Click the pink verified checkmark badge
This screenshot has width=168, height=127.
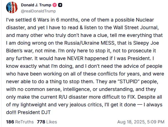(55, 5)
